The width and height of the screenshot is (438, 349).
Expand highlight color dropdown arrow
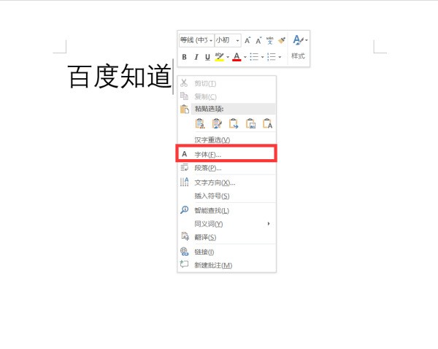click(228, 57)
